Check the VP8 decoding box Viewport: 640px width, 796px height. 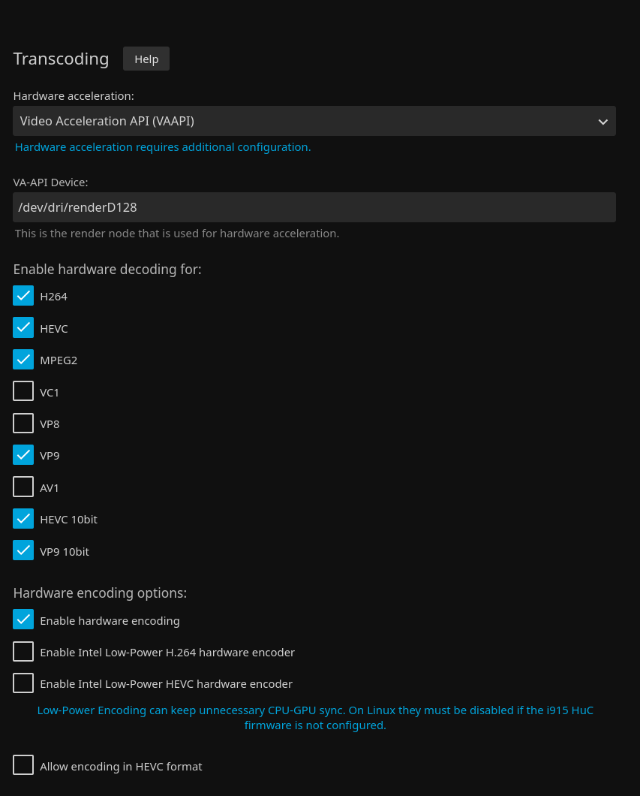click(x=23, y=424)
